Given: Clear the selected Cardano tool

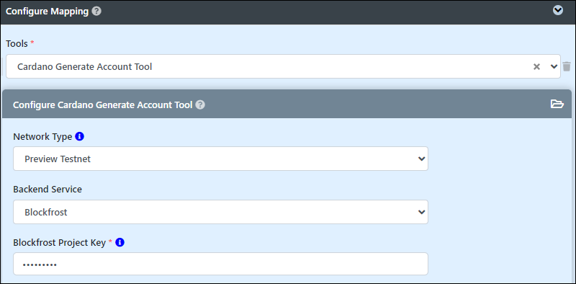Looking at the screenshot, I should (536, 66).
